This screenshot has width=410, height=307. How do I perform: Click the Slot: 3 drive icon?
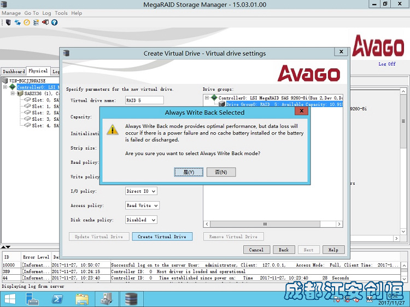[x=27, y=119]
